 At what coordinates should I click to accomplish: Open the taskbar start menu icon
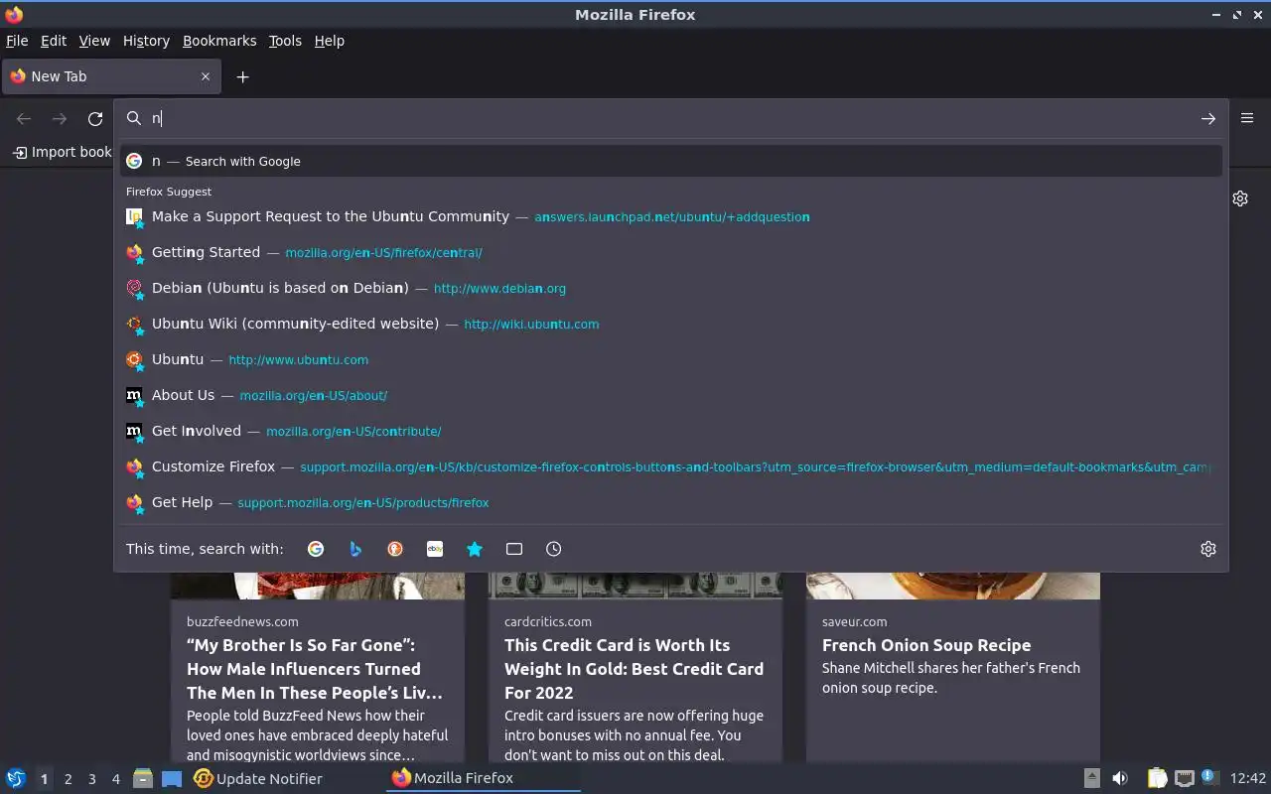click(x=16, y=778)
